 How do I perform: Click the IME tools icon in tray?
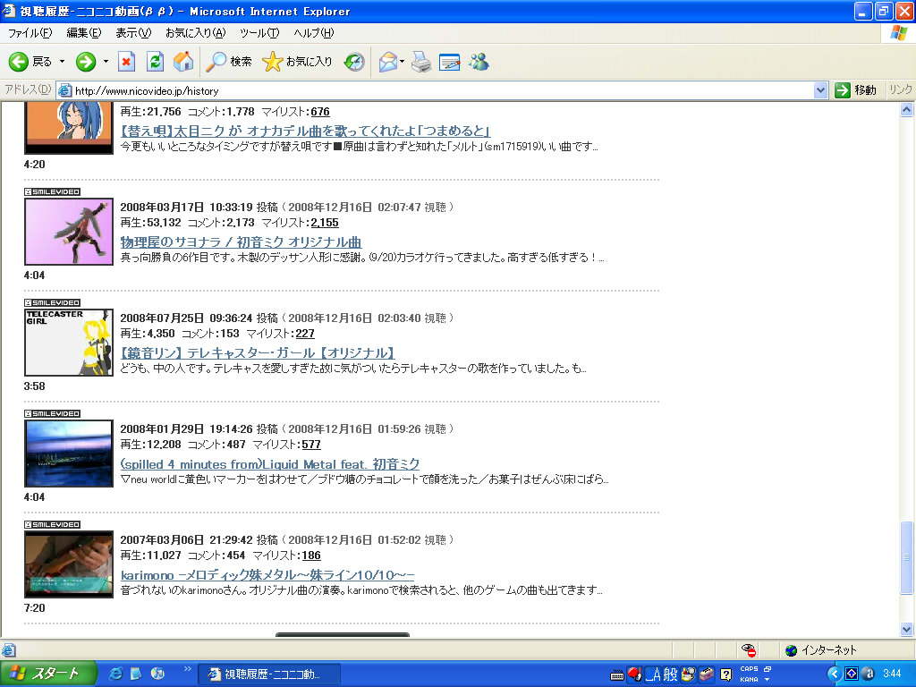click(x=707, y=674)
